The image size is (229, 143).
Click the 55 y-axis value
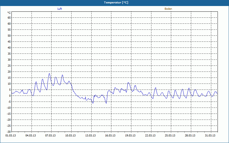coord(9,30)
